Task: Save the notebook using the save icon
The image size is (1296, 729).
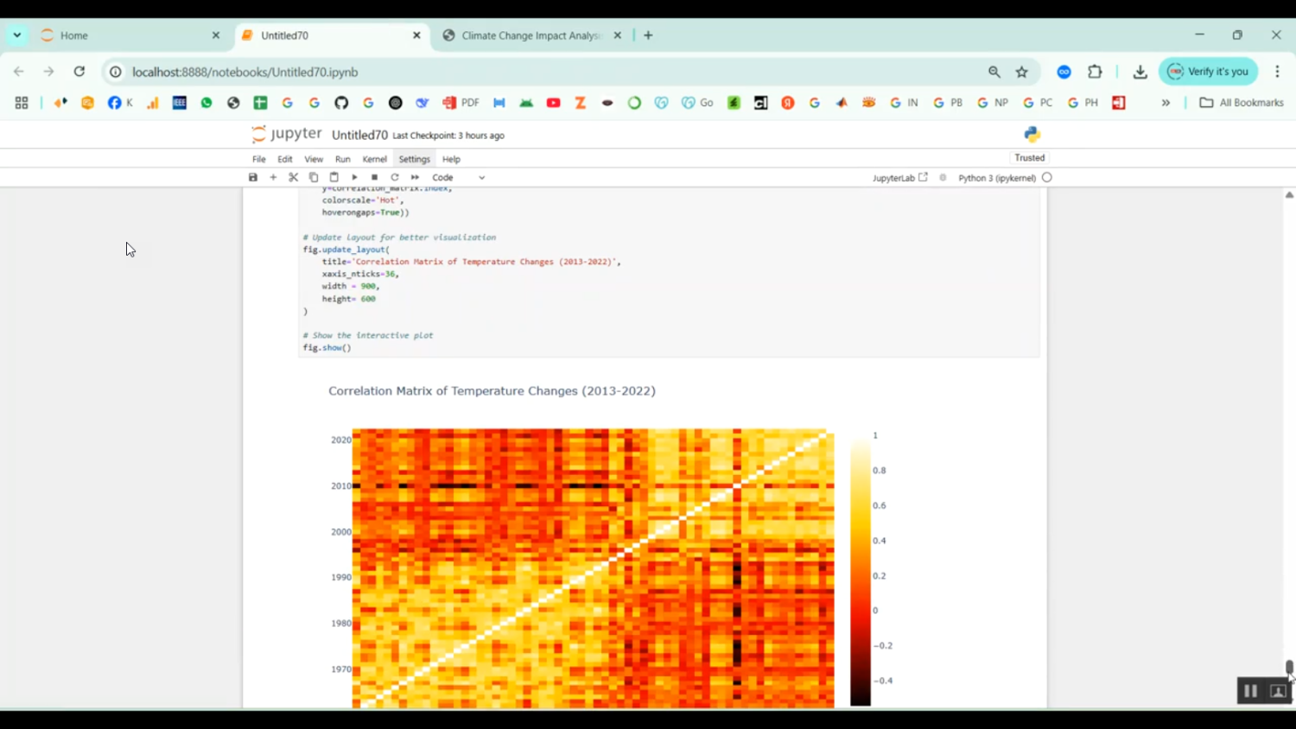Action: [x=252, y=177]
